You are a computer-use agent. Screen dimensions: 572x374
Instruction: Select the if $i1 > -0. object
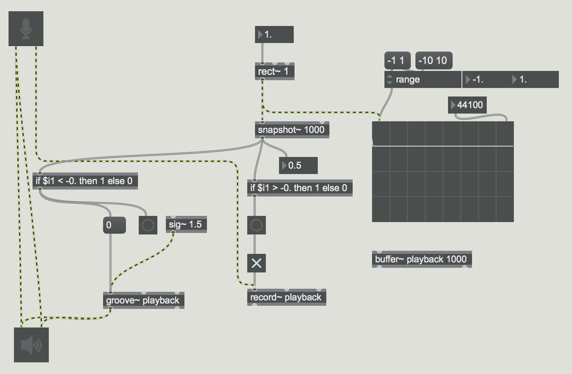pyautogui.click(x=300, y=188)
